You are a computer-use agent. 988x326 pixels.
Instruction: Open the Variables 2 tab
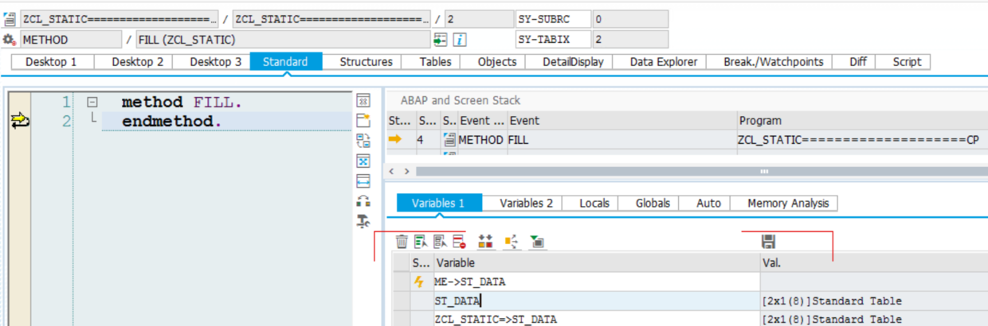click(x=526, y=204)
